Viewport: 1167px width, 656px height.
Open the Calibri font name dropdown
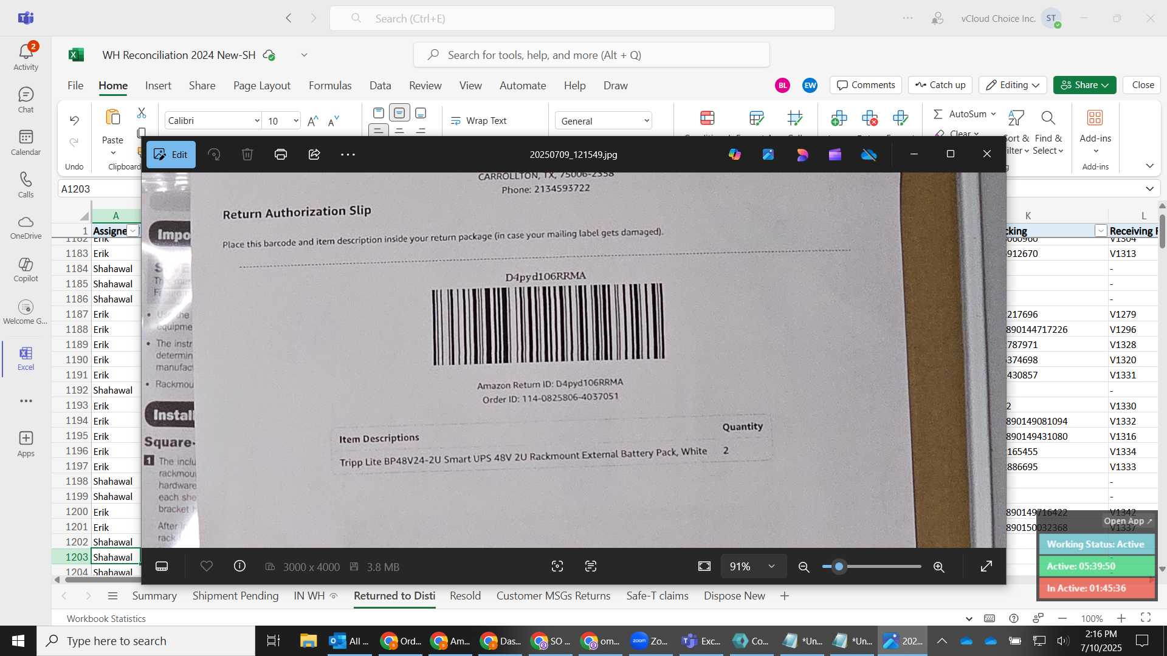point(256,121)
